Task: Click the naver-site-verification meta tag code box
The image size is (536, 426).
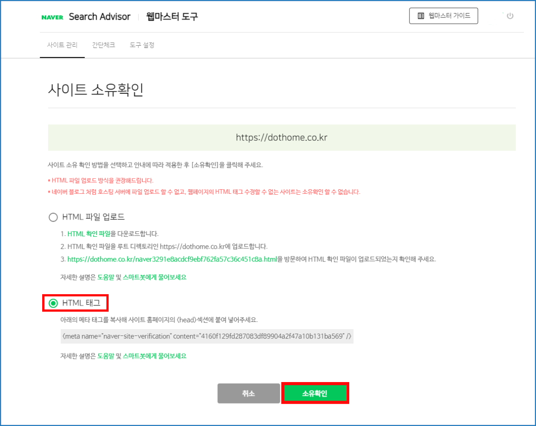Action: [x=206, y=336]
